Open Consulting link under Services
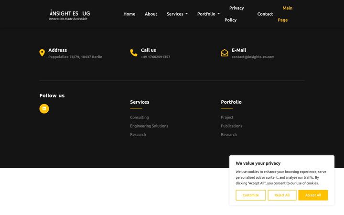 [140, 118]
